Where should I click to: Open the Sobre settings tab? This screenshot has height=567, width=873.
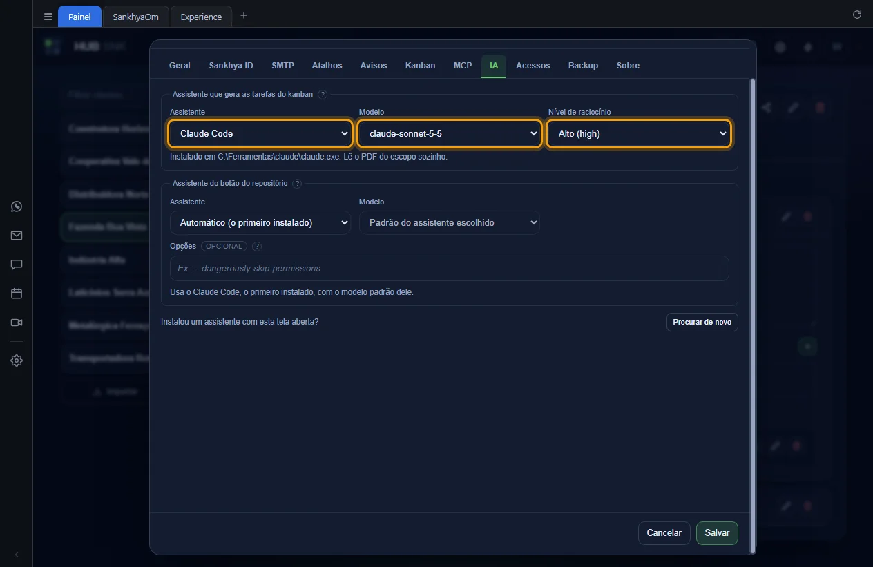(x=629, y=66)
